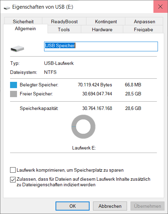Click the Freier Speicher label
Screen dimensions: 168x214
[x=36, y=94]
